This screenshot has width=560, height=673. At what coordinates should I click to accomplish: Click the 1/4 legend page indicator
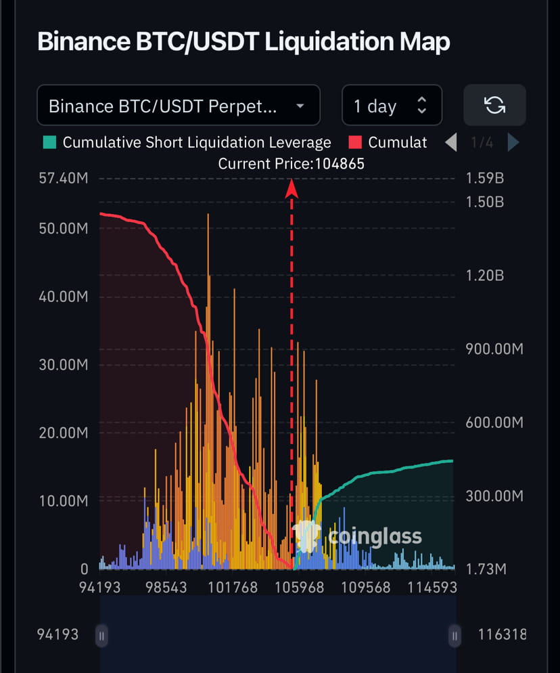482,142
